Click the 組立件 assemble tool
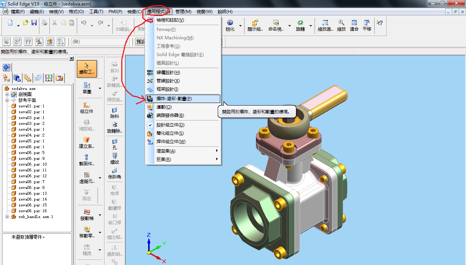The height and width of the screenshot is (265, 466). 87,108
